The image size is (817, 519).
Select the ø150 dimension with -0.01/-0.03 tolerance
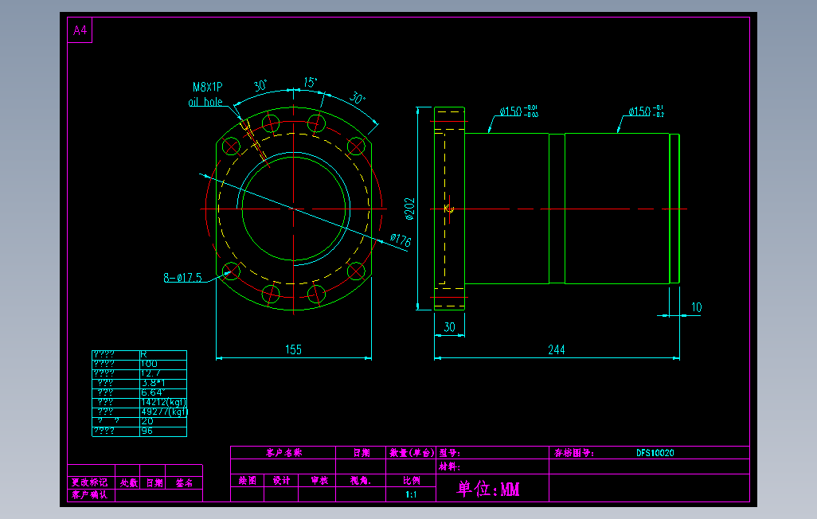click(518, 111)
